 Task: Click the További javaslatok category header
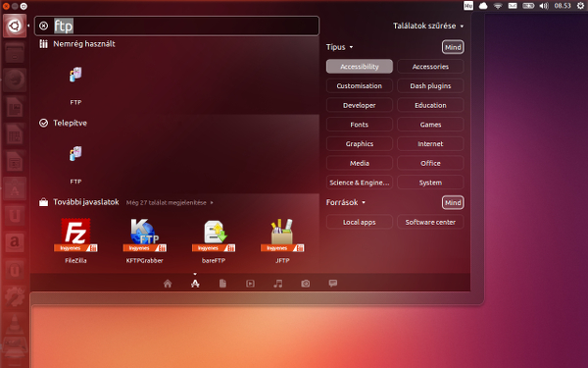pos(79,202)
